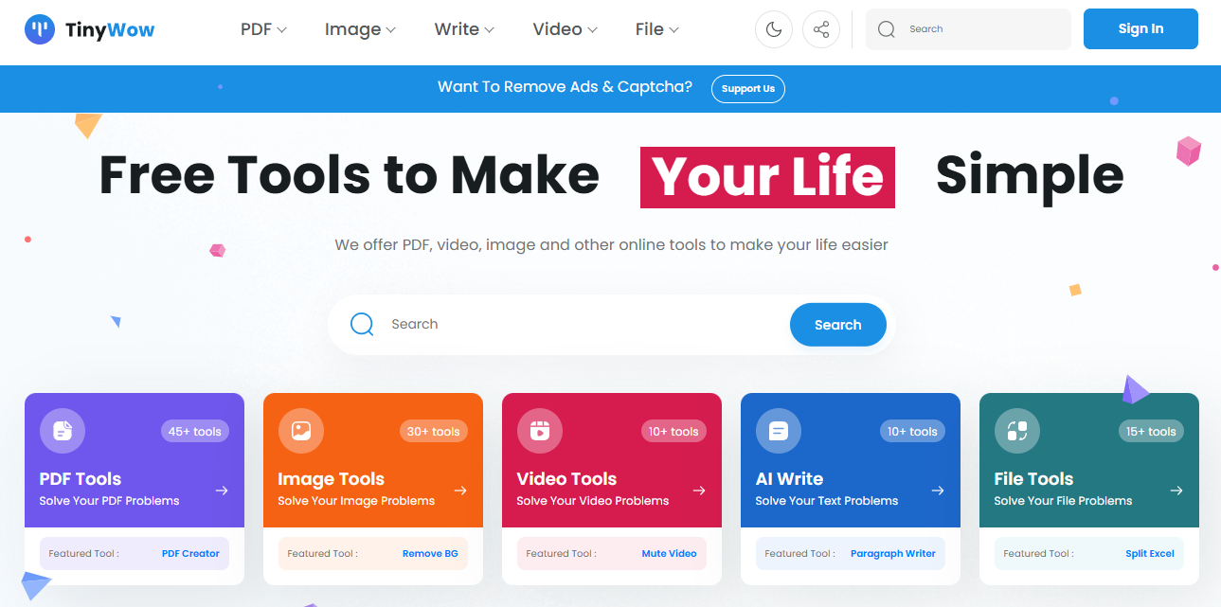
Task: Expand the Video dropdown menu
Action: coord(565,29)
